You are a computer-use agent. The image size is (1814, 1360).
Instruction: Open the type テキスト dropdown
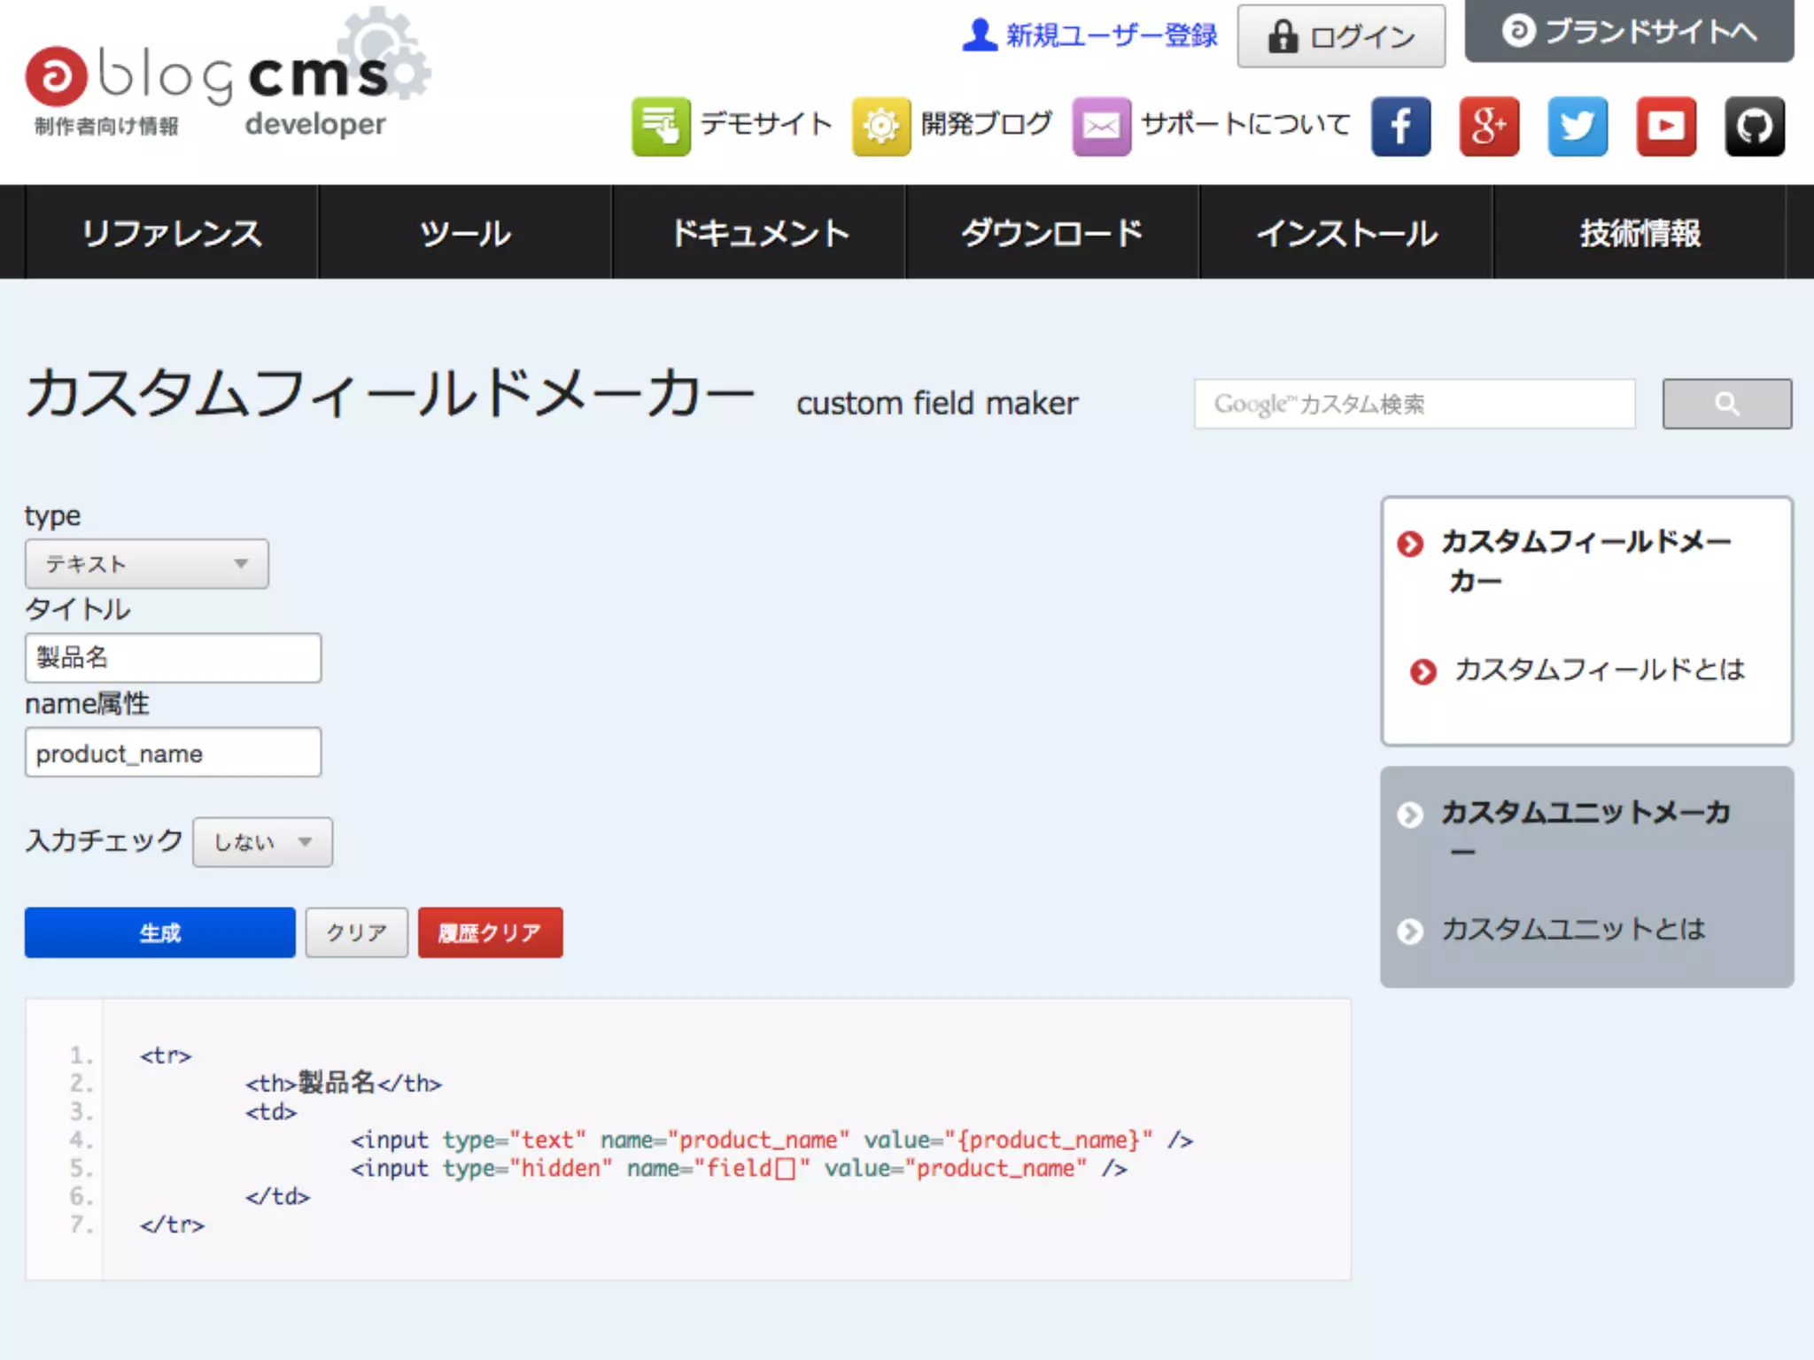point(147,564)
